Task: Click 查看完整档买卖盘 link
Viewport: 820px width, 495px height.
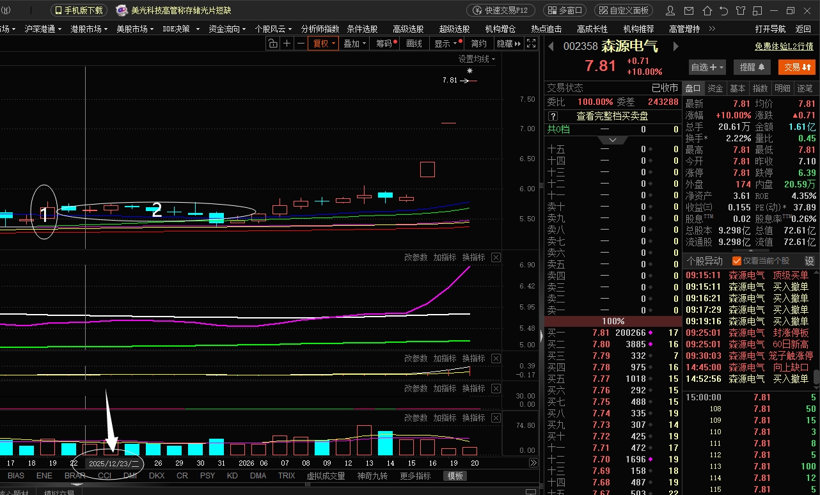Action: (x=612, y=116)
